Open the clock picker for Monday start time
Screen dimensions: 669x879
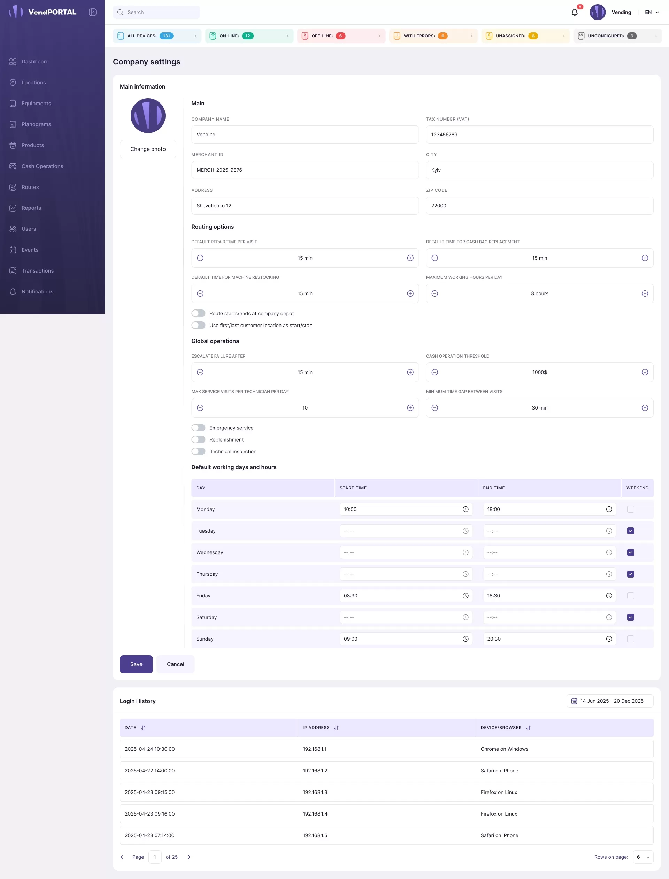click(x=466, y=509)
